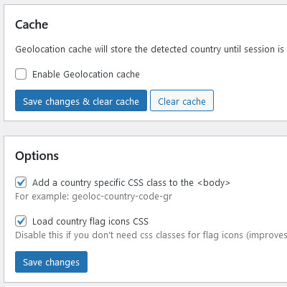Enable the Geolocation cache checkbox
The height and width of the screenshot is (287, 287).
point(21,74)
